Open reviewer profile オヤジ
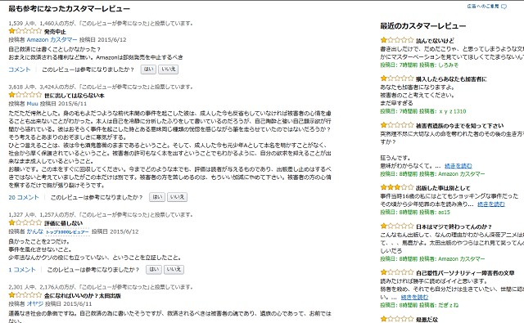The height and width of the screenshot is (323, 524). pos(35,303)
